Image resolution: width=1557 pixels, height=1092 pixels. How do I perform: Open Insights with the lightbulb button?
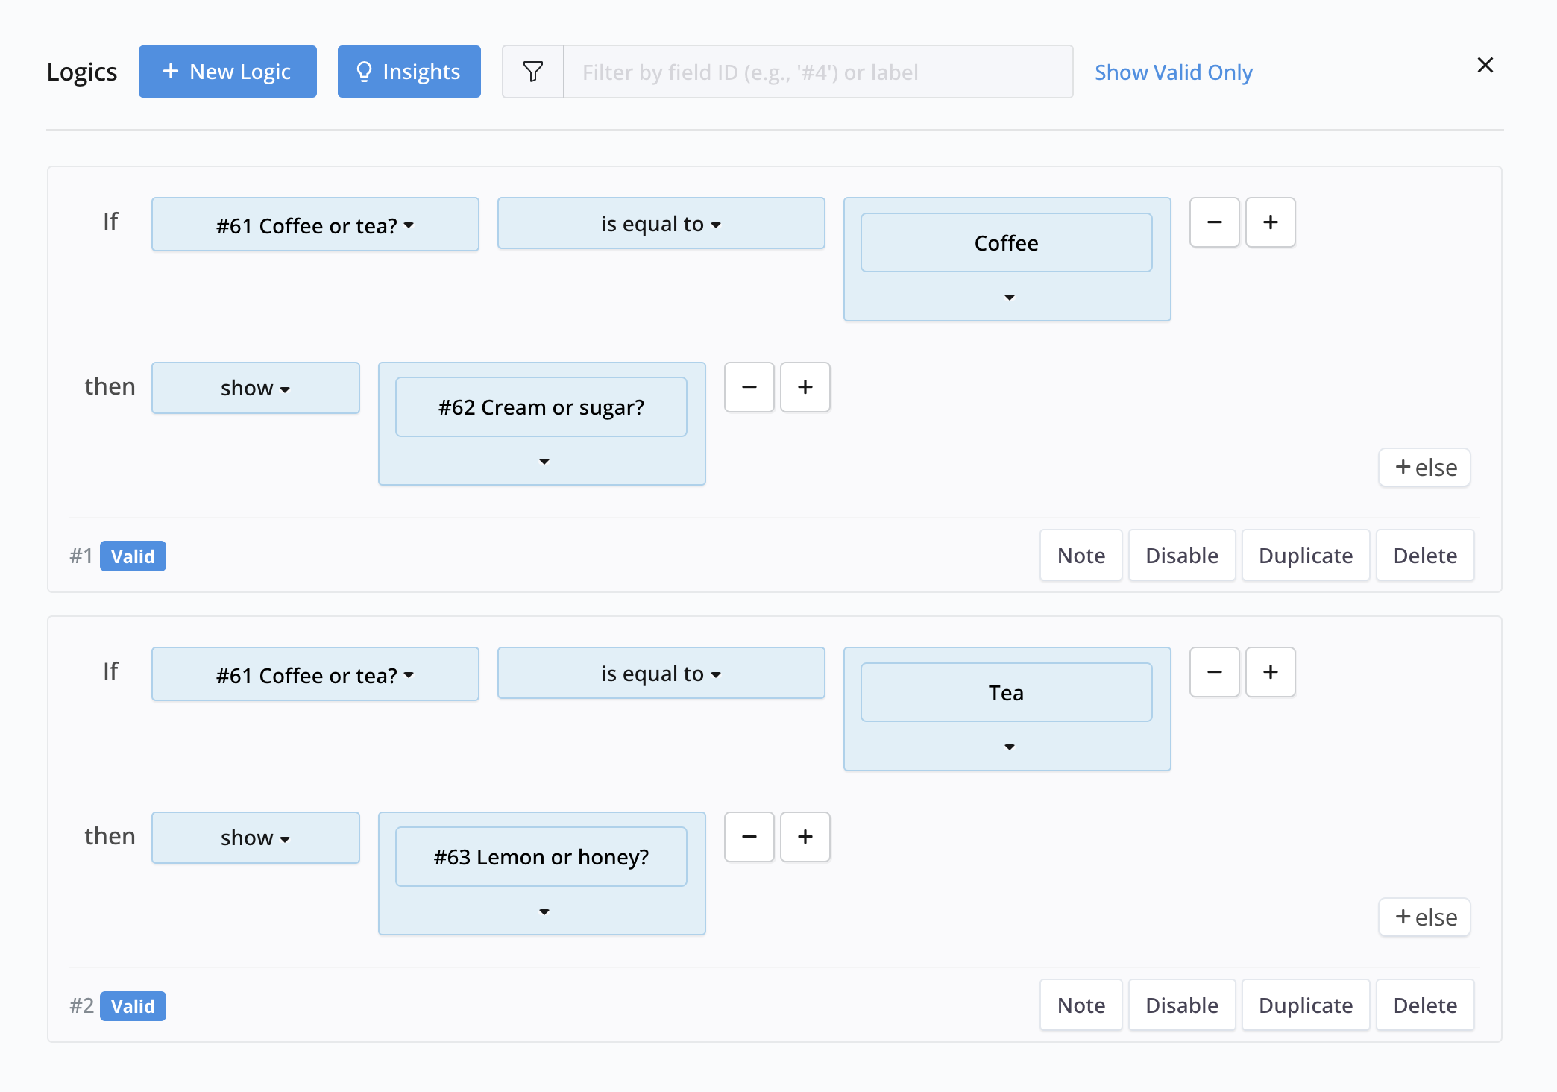click(x=409, y=72)
